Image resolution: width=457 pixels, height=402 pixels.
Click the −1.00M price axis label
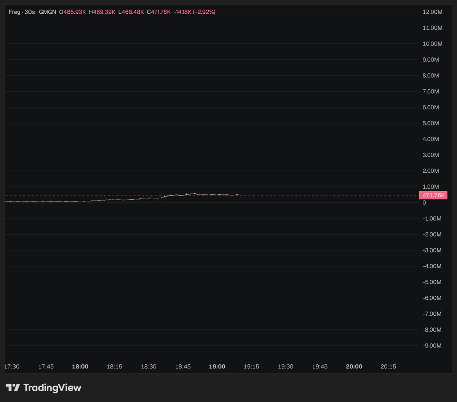tap(432, 218)
